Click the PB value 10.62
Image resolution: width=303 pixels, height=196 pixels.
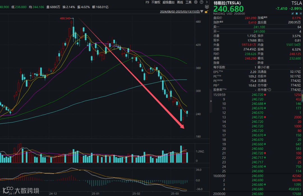coord(252,85)
